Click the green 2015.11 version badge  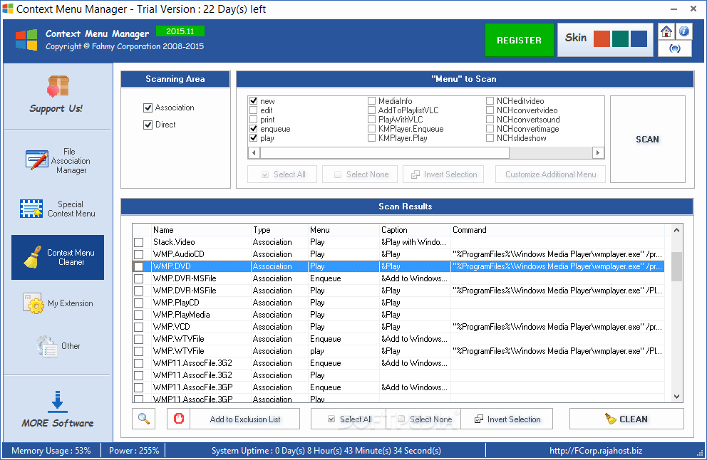coord(180,31)
